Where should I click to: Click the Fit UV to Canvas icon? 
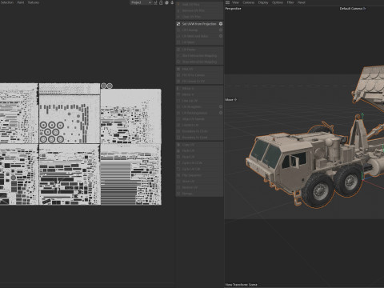[x=178, y=75]
